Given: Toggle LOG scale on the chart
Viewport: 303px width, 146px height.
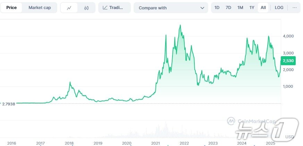Looking at the screenshot, I should [279, 8].
